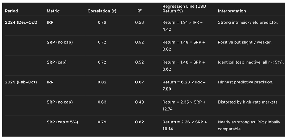The width and height of the screenshot is (288, 139).
Task: Select the 2025 (Feb–Oct) period cell
Action: coord(21,82)
